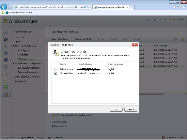The height and width of the screenshot is (140, 187).
Task: Open Endpoint Protection shield icon in sidebar
Action: (x=6, y=53)
